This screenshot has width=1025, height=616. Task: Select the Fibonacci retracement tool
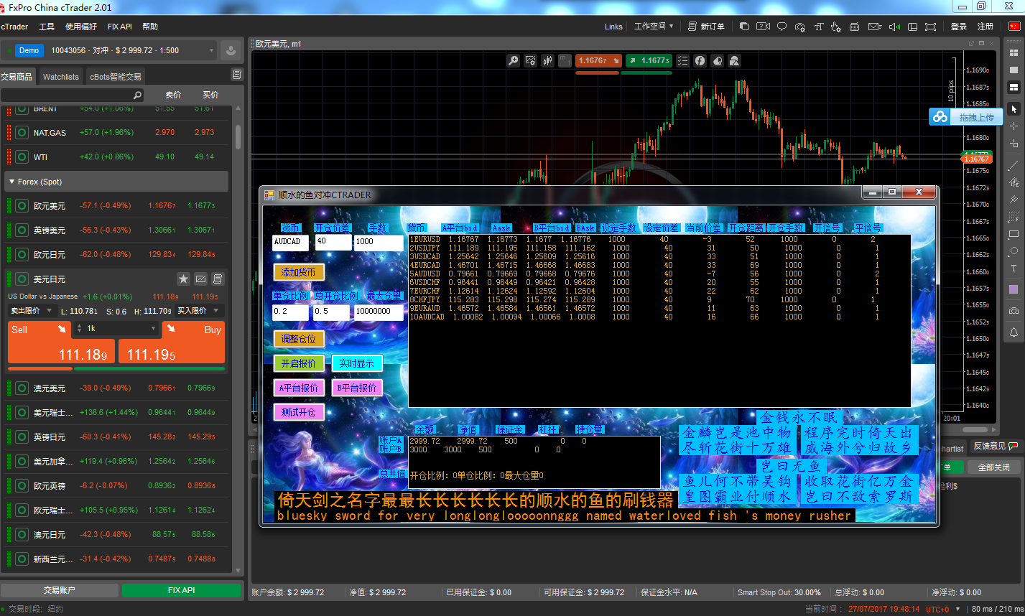click(1014, 217)
